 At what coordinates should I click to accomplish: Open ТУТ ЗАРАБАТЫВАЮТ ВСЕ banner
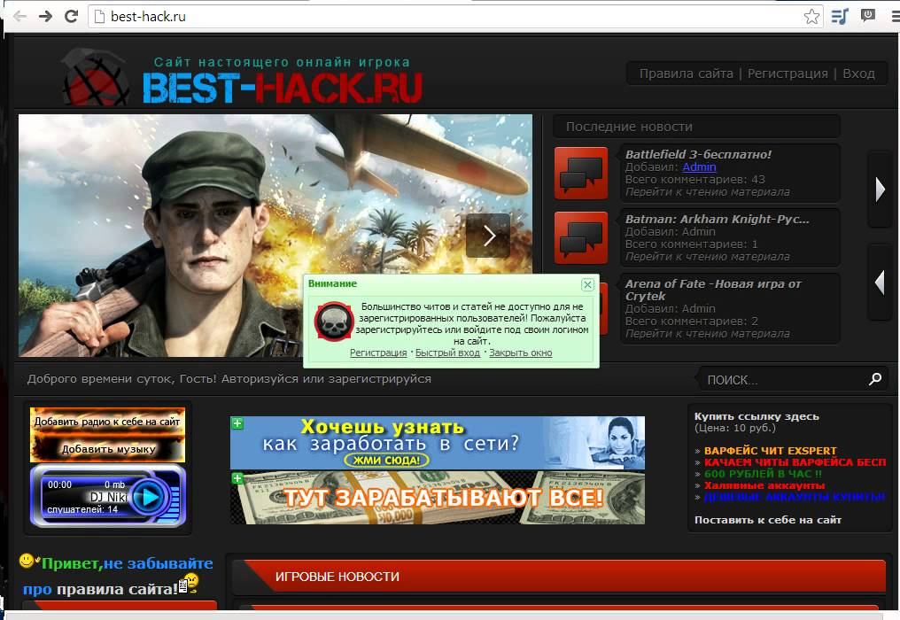[438, 498]
